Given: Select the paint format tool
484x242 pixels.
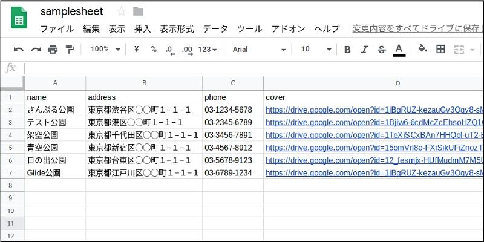Looking at the screenshot, I should (x=70, y=50).
